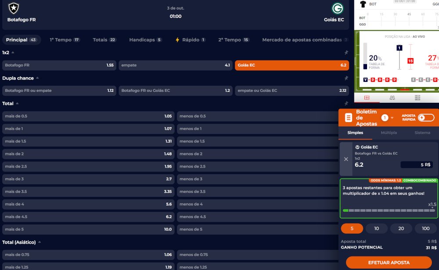Choose mais de 2.5 at 1.95
The width and height of the screenshot is (439, 270).
click(x=88, y=167)
